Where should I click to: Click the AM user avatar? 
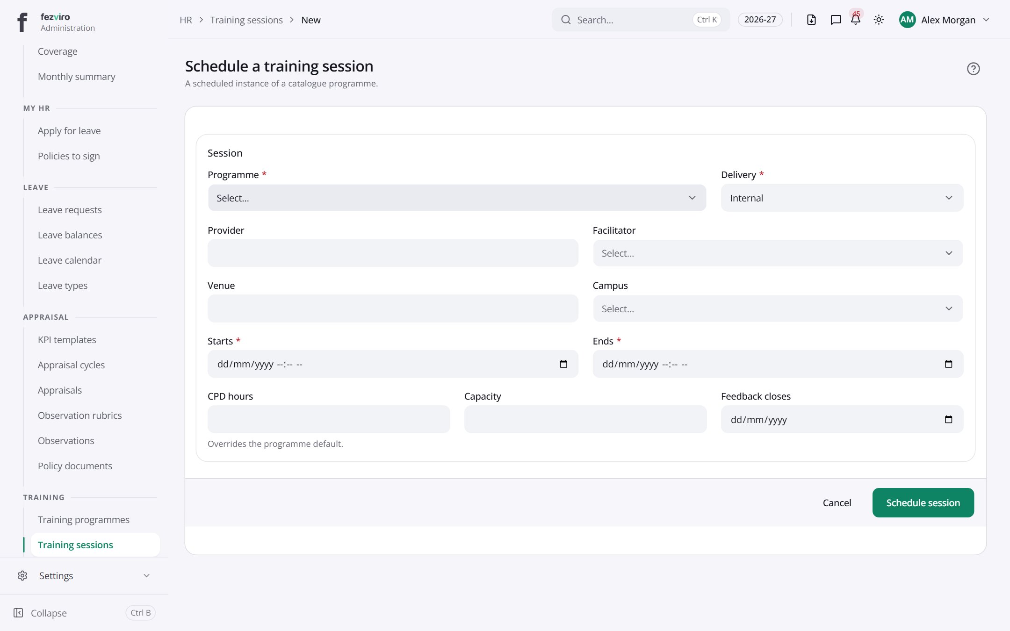pyautogui.click(x=907, y=20)
